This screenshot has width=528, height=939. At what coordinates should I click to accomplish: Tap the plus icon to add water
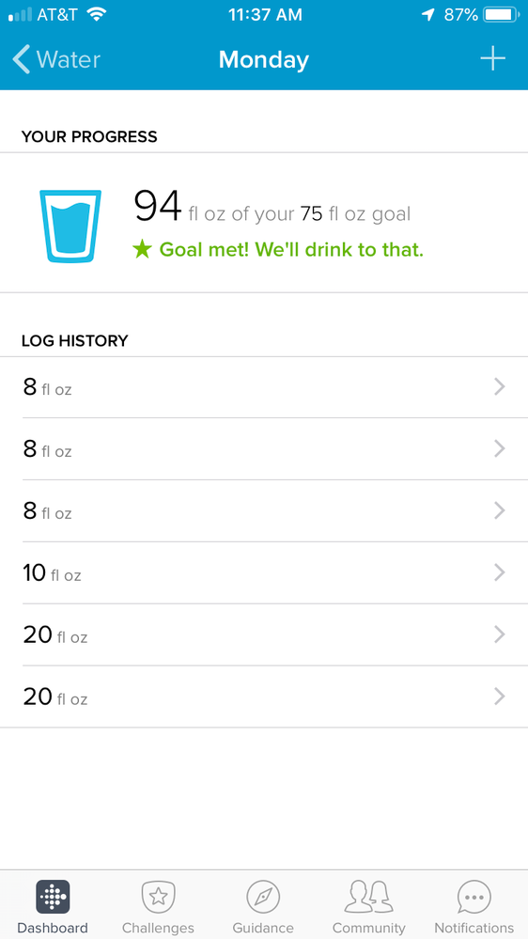(x=492, y=58)
